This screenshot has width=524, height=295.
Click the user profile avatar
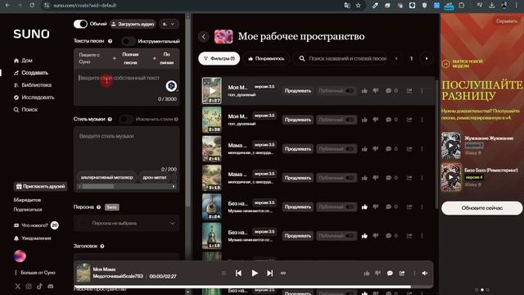tap(20, 256)
